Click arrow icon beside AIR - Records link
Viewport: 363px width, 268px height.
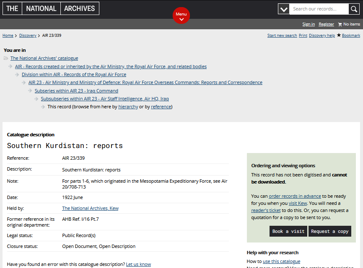click(x=10, y=66)
